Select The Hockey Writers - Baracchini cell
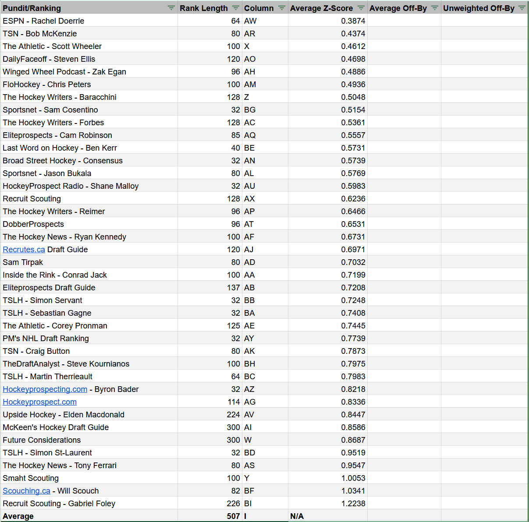The height and width of the screenshot is (522, 529). pos(89,97)
